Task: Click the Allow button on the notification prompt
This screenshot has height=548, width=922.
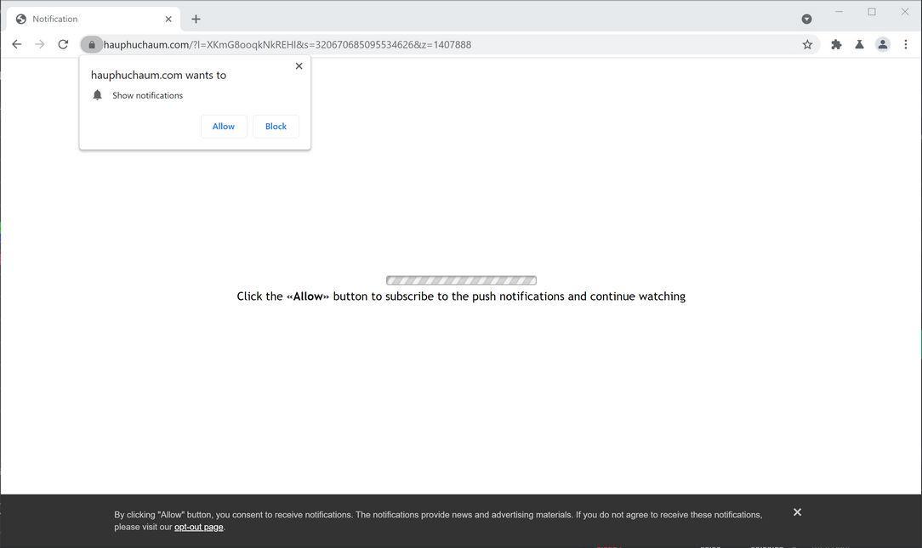Action: pyautogui.click(x=223, y=126)
